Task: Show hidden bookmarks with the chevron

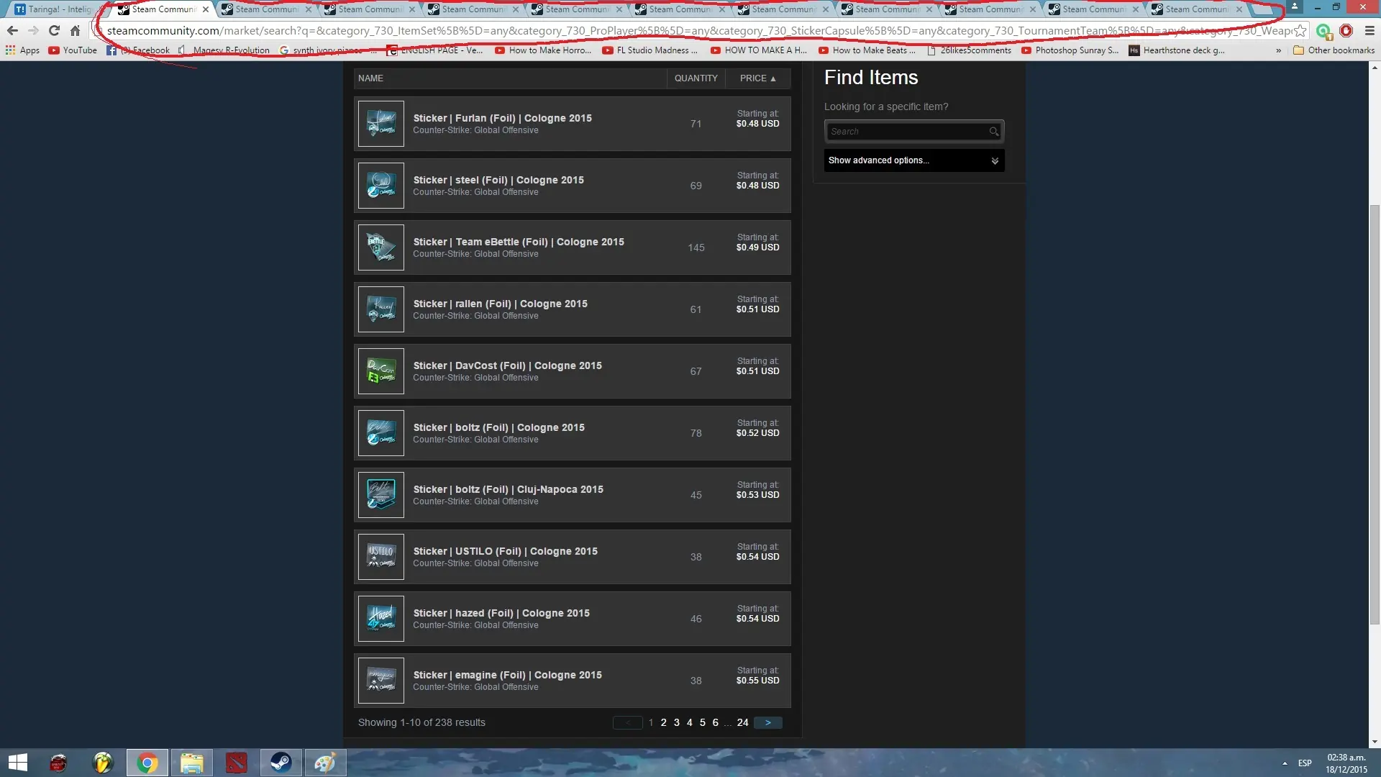Action: (1278, 50)
